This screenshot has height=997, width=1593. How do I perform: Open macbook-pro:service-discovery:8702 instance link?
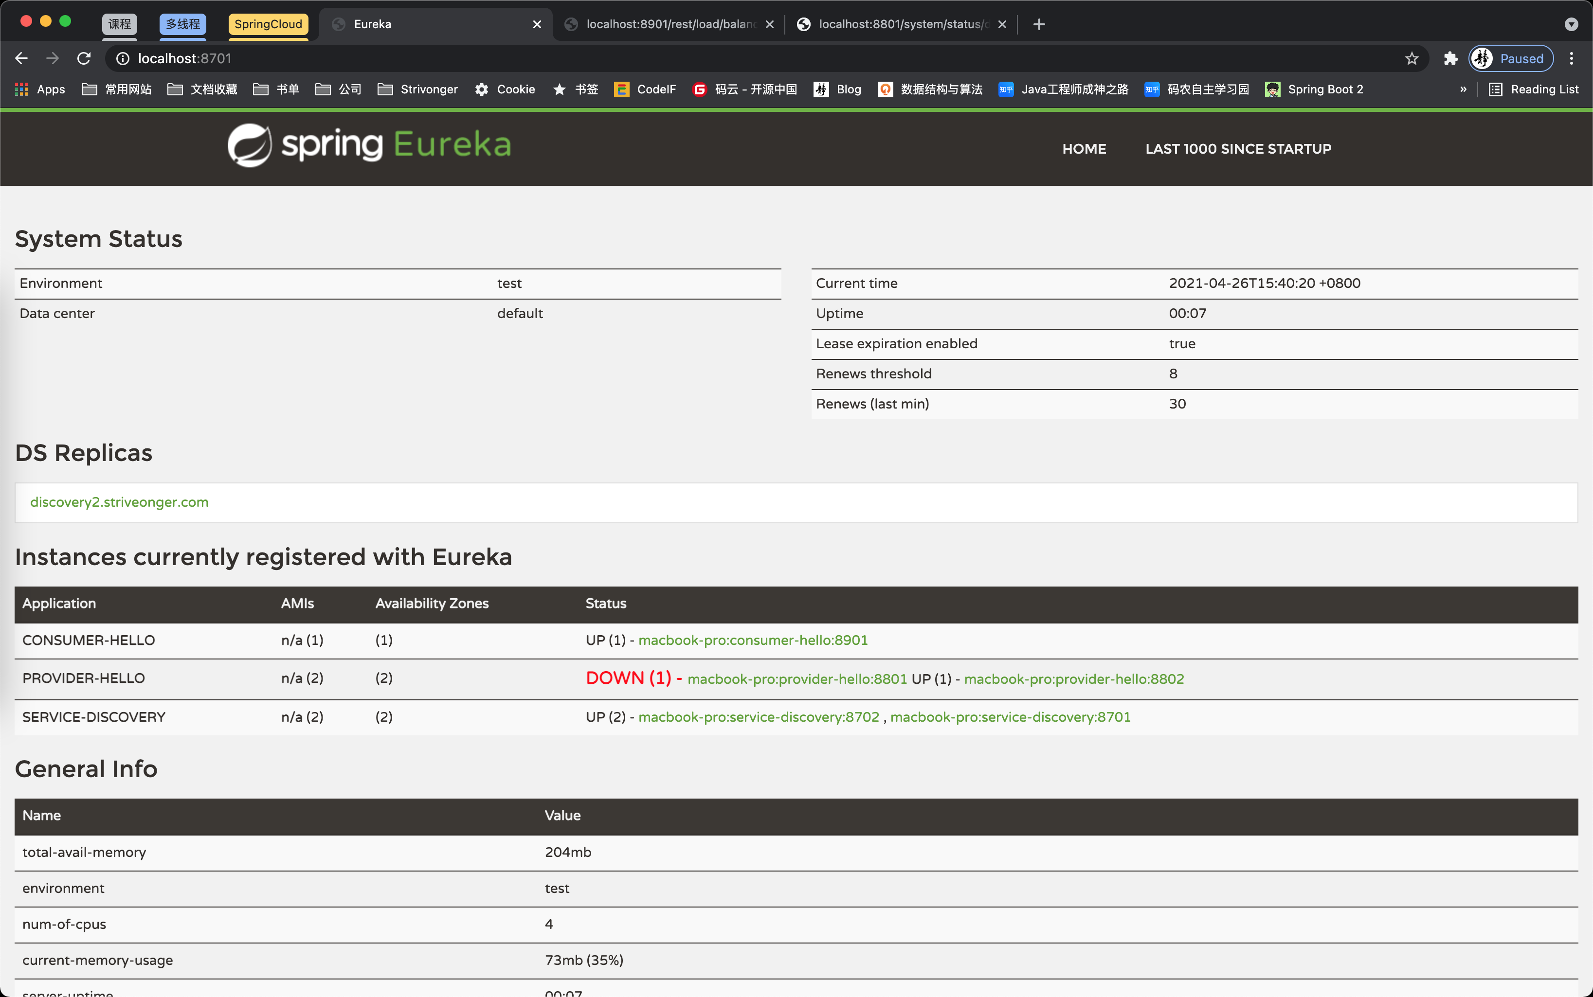tap(759, 717)
